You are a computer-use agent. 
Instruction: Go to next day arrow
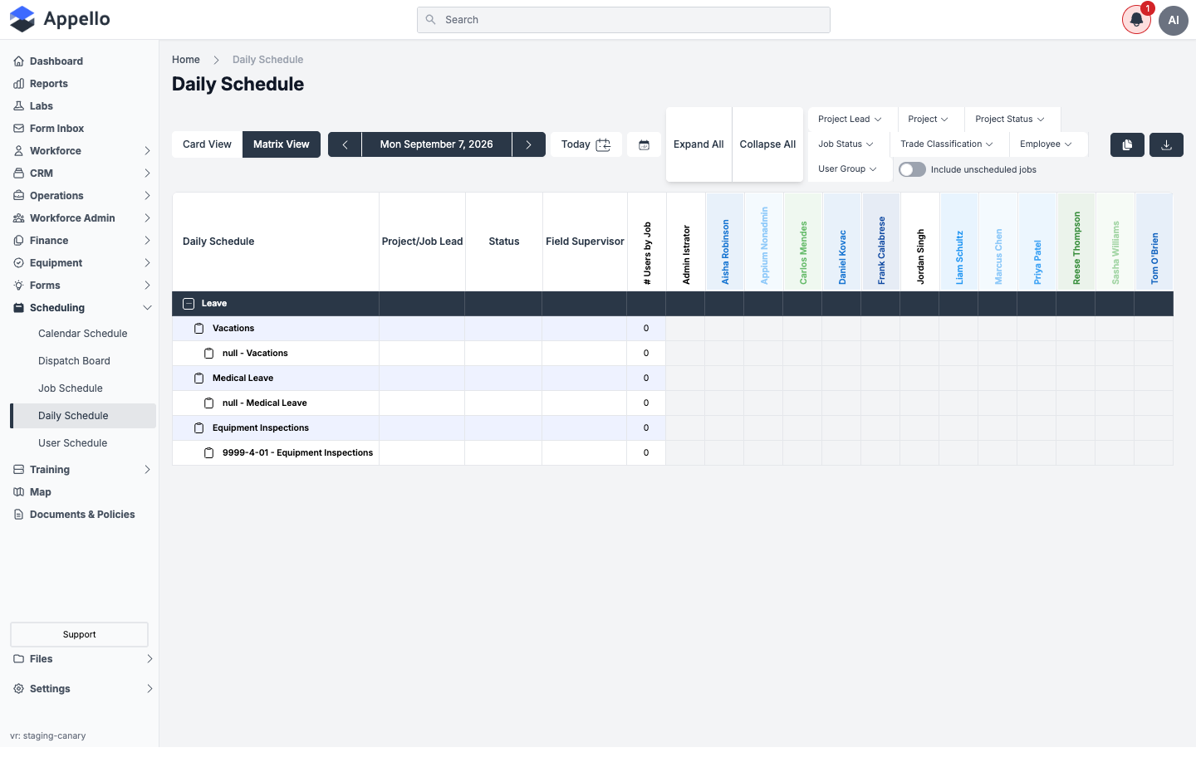pyautogui.click(x=528, y=144)
